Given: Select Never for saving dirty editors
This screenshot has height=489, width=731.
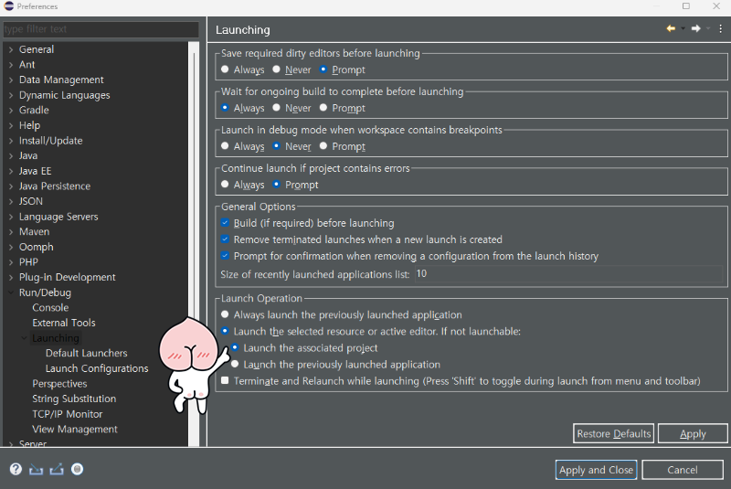Looking at the screenshot, I should click(276, 69).
